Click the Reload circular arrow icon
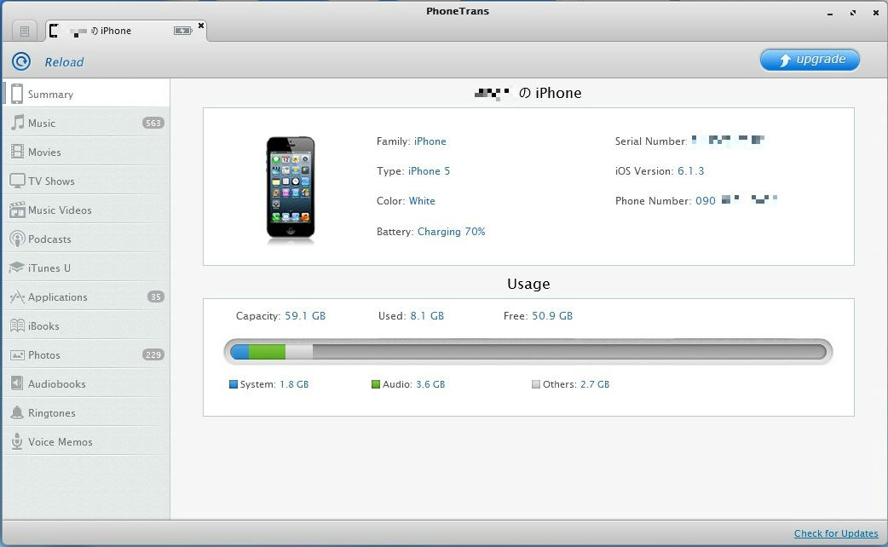 21,61
